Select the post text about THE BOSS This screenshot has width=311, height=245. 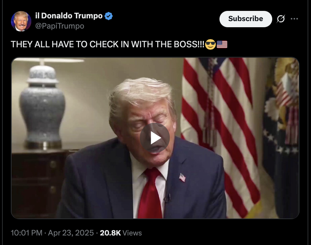click(108, 44)
